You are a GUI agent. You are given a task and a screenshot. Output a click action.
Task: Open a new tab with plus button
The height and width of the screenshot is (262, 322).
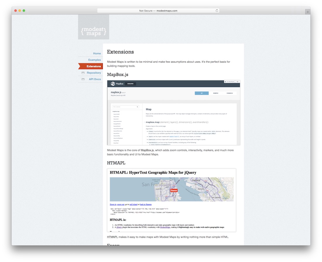click(308, 12)
